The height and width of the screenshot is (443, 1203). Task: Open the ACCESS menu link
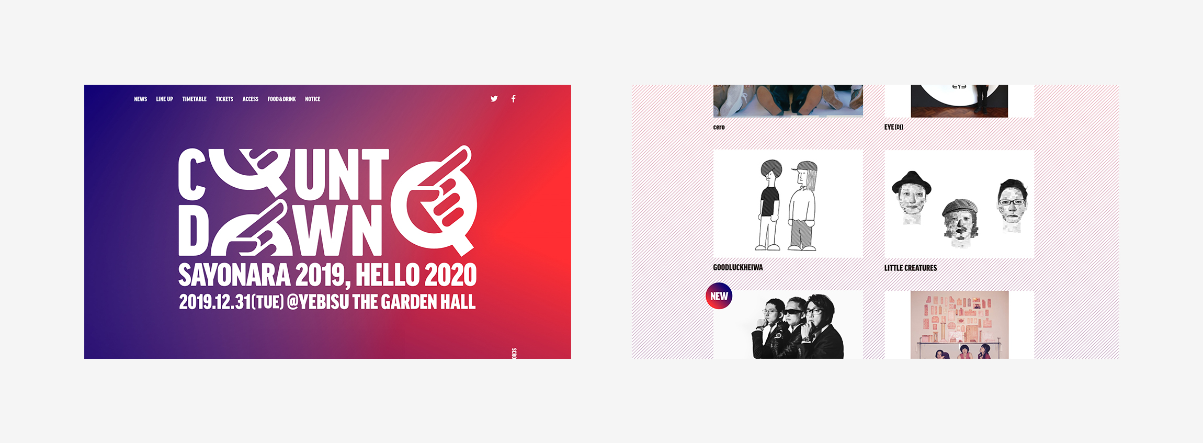[250, 99]
